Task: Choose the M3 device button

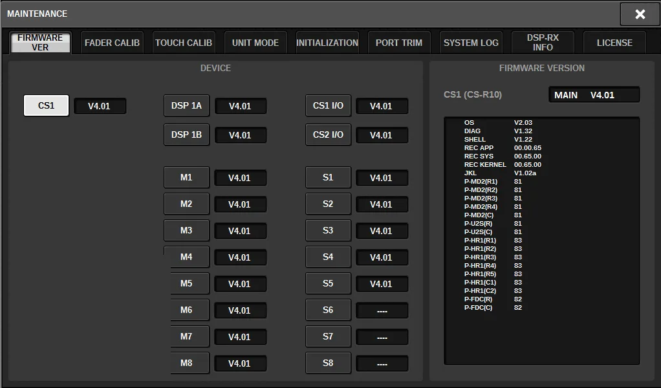Action: [186, 230]
